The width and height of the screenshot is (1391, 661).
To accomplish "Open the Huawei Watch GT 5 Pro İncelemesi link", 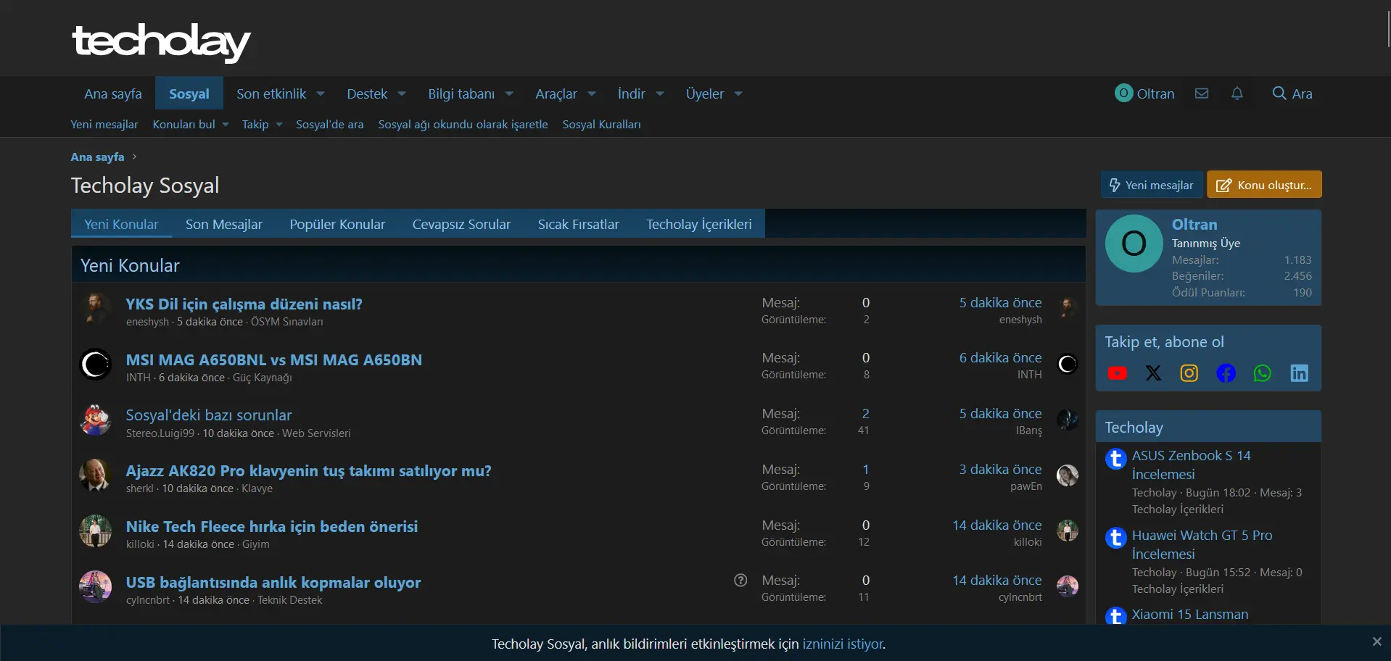I will (x=1202, y=545).
